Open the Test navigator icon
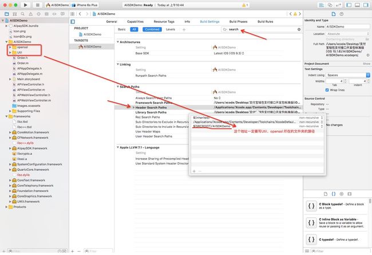372x255 pixels. (x=38, y=14)
